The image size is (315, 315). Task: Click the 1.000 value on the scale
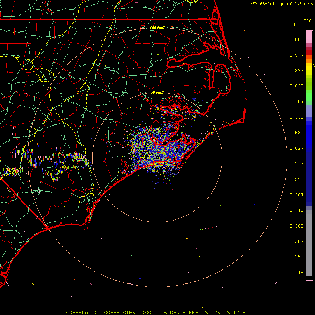(296, 40)
